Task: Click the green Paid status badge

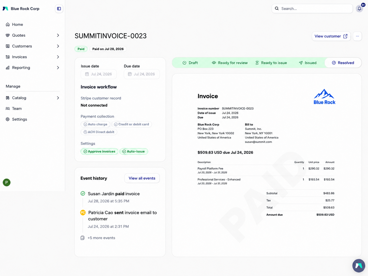Action: pos(81,49)
